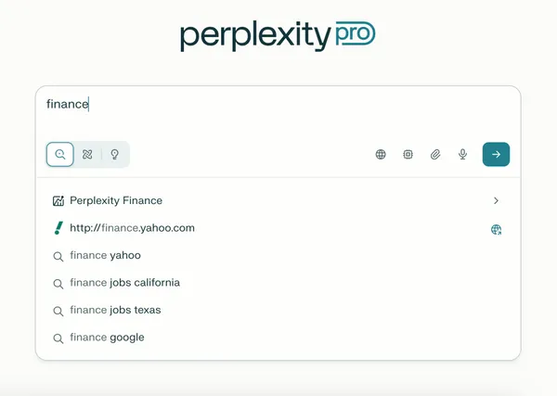557x396 pixels.
Task: Click the globe icon on Yahoo row
Action: click(496, 229)
